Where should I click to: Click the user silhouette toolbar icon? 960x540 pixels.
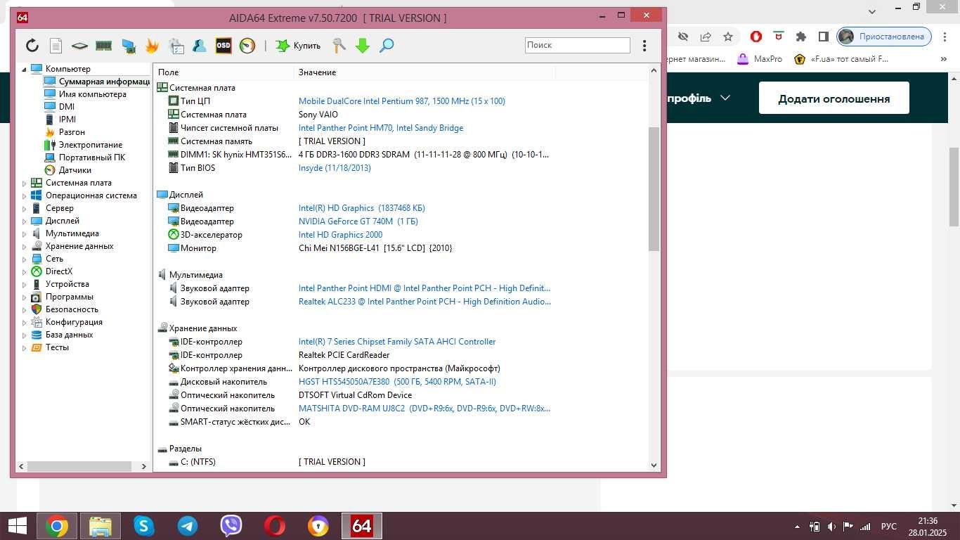(x=200, y=46)
